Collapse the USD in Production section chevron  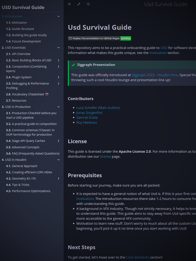pyautogui.click(x=59, y=107)
